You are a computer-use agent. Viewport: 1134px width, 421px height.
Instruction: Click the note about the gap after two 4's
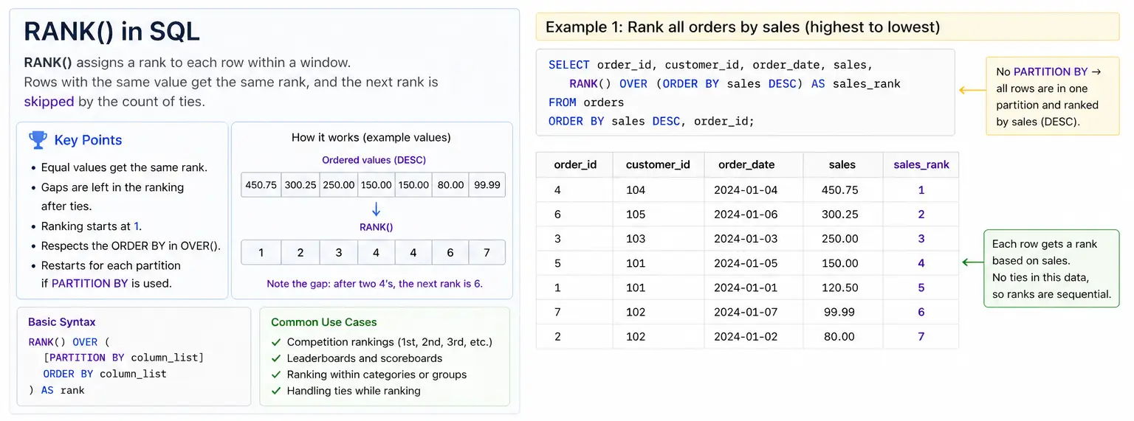(374, 283)
